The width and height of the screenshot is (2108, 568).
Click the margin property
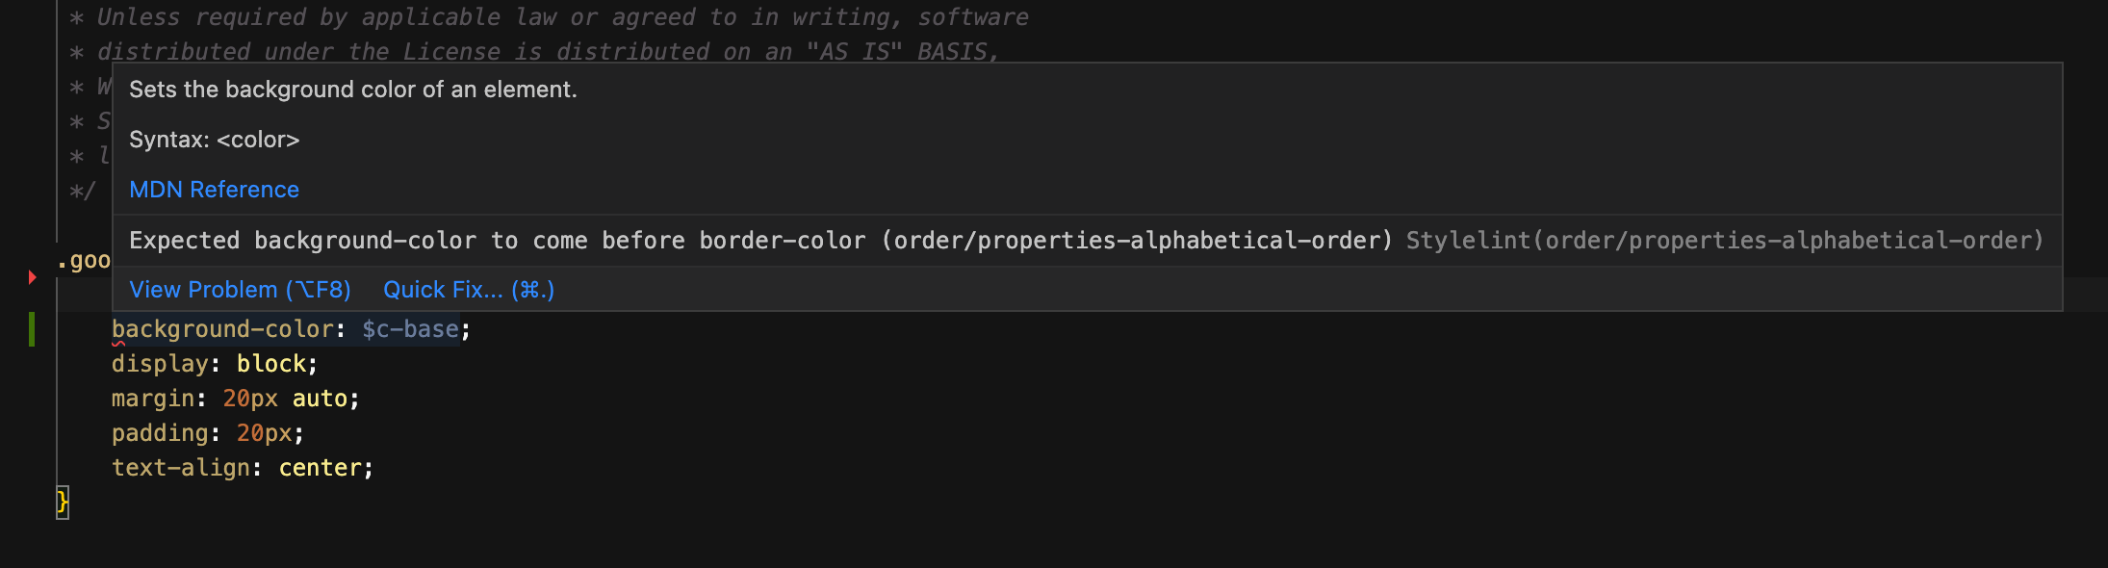tap(154, 398)
